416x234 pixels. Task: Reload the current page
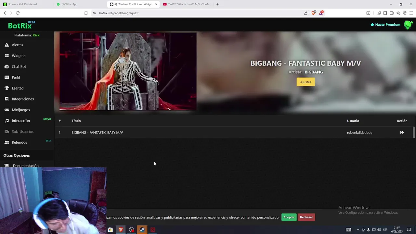coord(18,13)
